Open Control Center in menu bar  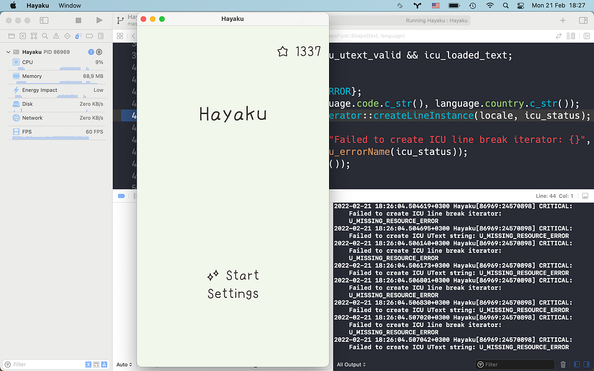(520, 5)
